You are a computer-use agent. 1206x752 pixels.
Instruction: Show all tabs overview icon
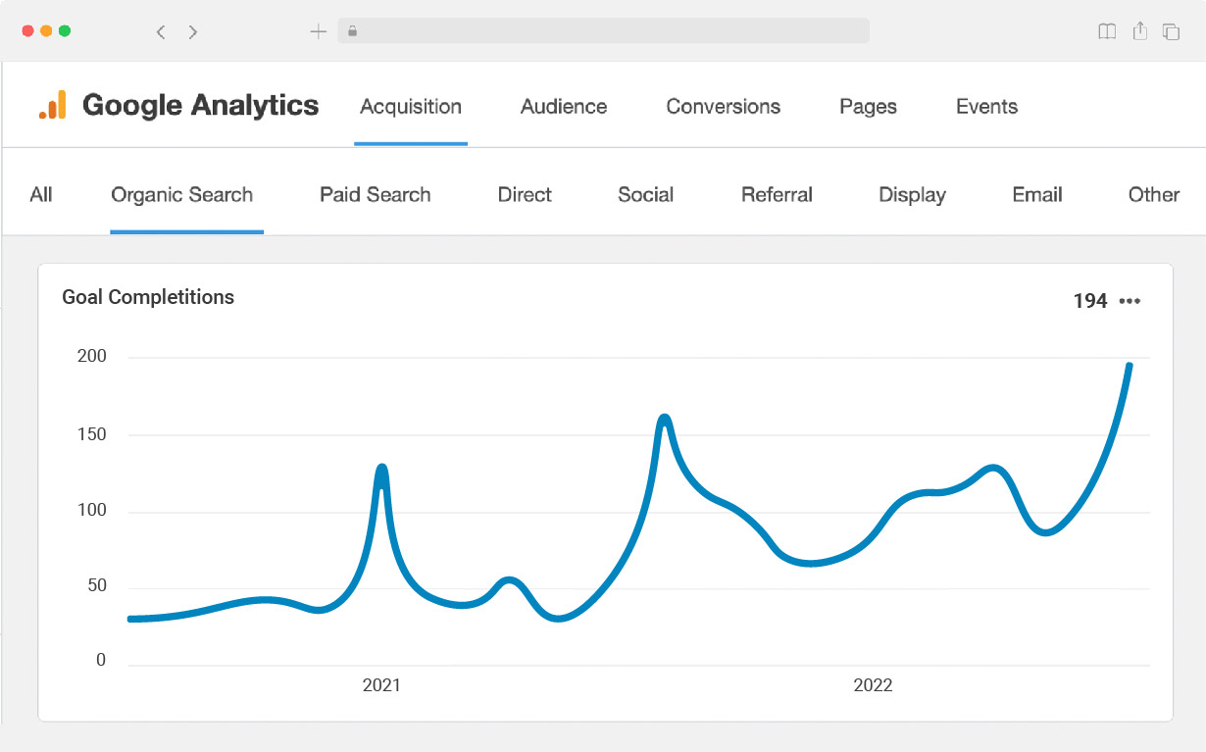(x=1171, y=31)
